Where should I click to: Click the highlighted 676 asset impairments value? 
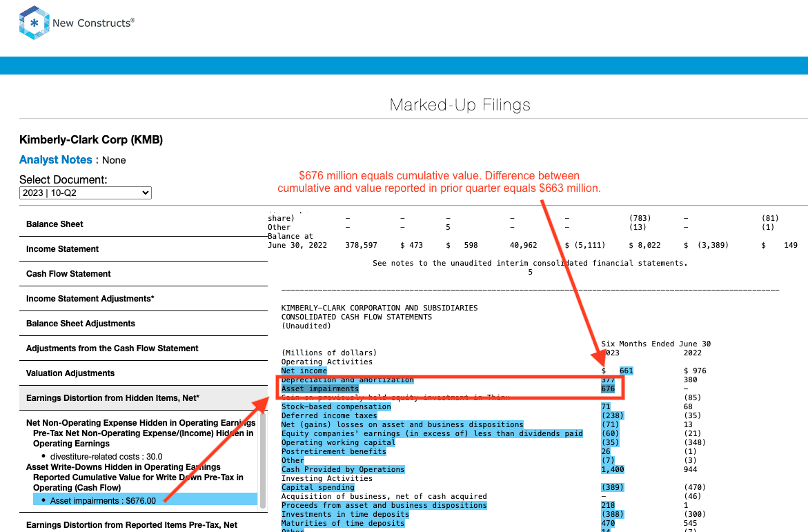608,388
